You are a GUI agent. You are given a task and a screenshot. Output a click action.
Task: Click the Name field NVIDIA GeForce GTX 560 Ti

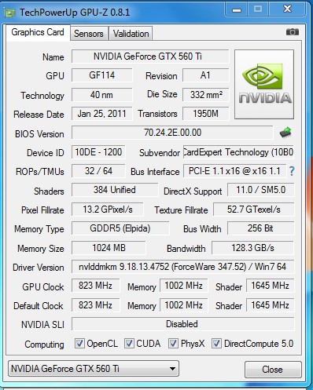pyautogui.click(x=150, y=56)
